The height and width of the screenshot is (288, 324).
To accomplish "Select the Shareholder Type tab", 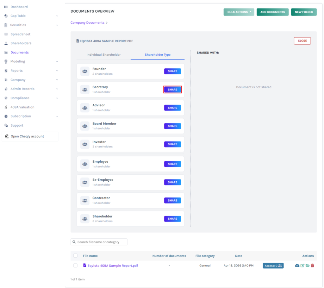I will point(158,55).
